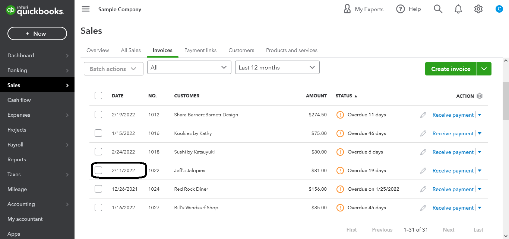Receive payment for Bill's Windsurf Shop
The height and width of the screenshot is (239, 509).
[x=453, y=207]
